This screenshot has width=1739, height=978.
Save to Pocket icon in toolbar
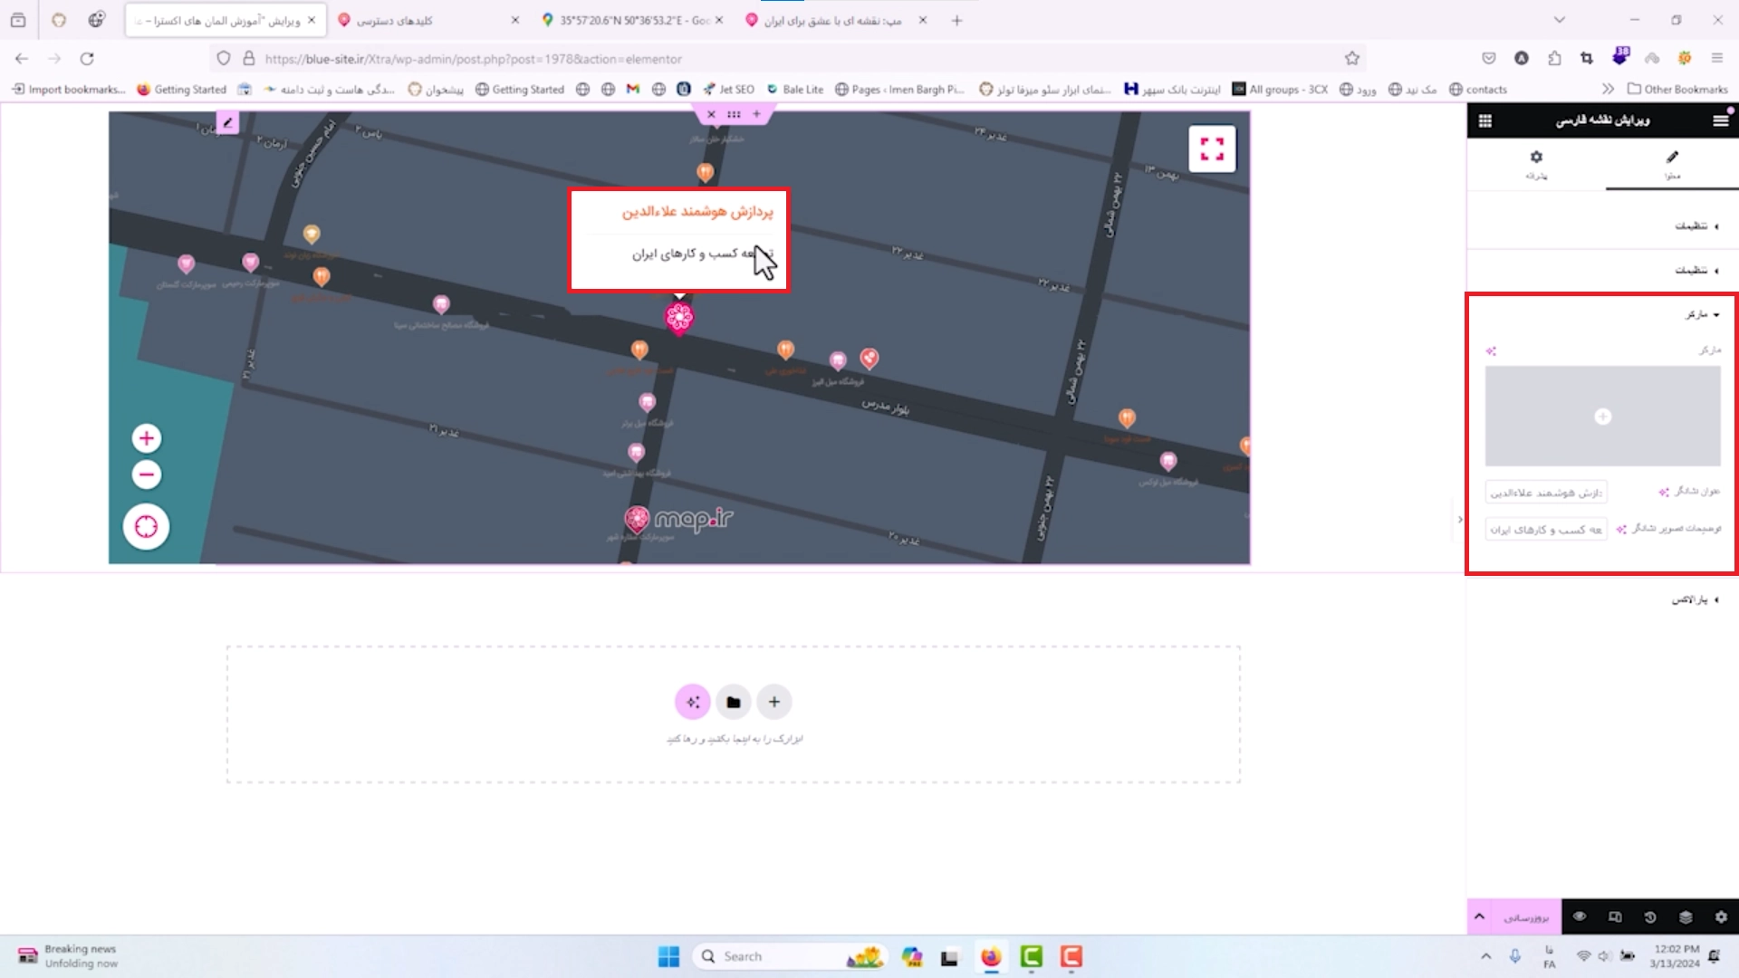tap(1488, 58)
